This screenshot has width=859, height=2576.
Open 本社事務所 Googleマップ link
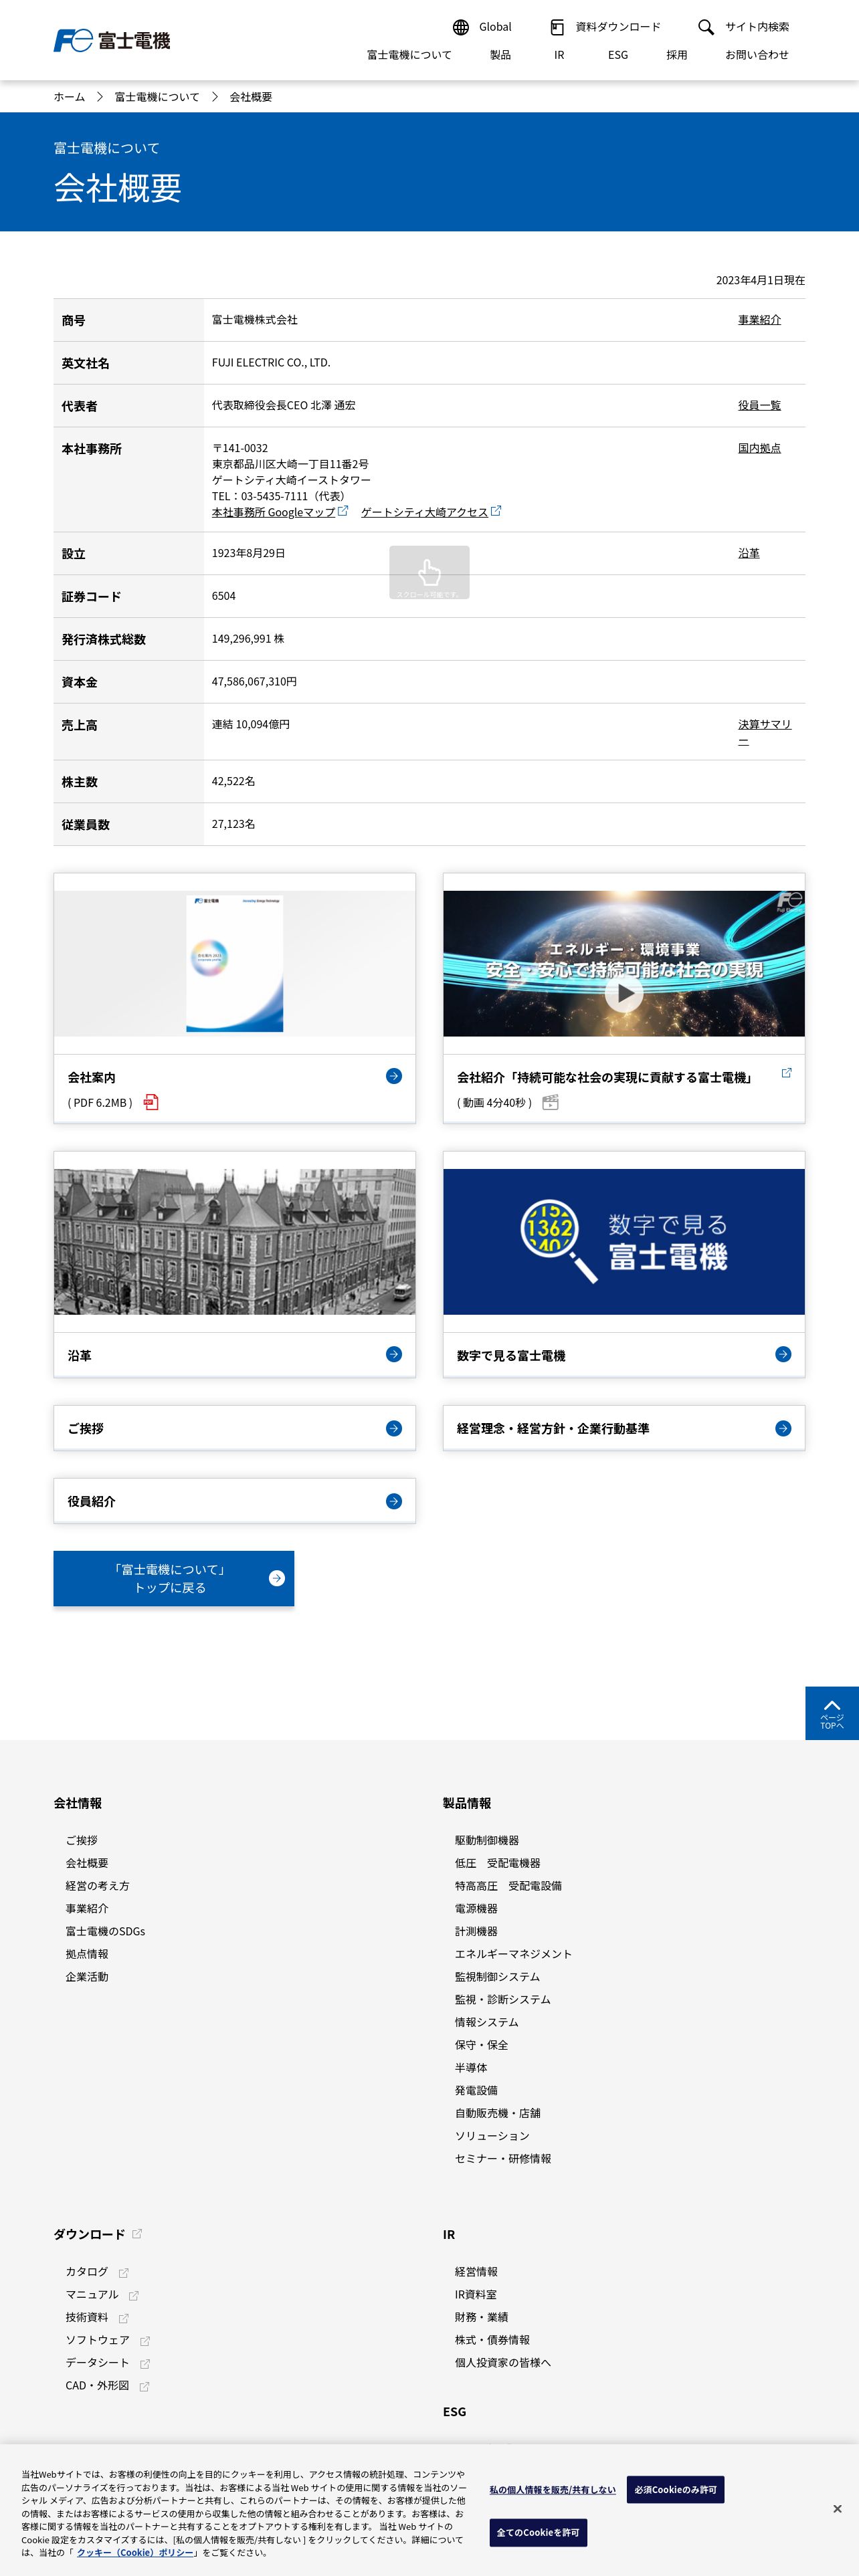click(273, 512)
